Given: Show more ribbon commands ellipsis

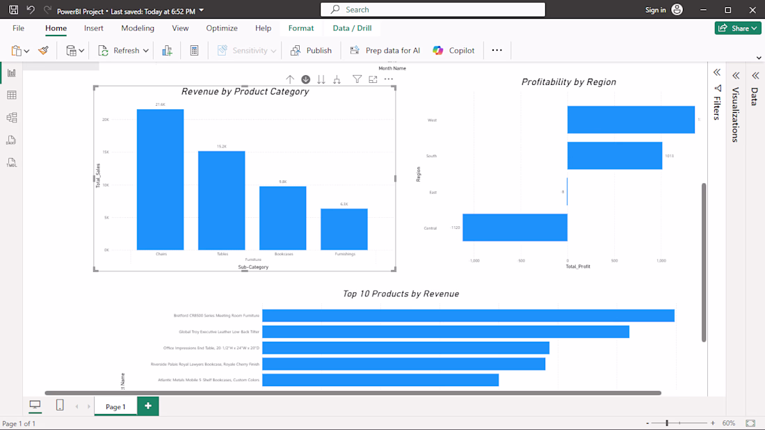Looking at the screenshot, I should pos(497,50).
